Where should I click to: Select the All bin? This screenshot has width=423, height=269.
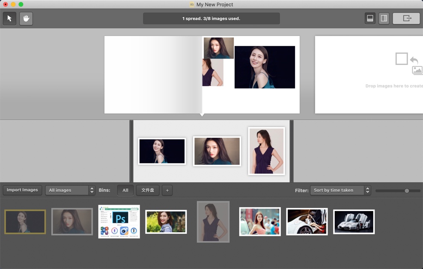point(125,190)
